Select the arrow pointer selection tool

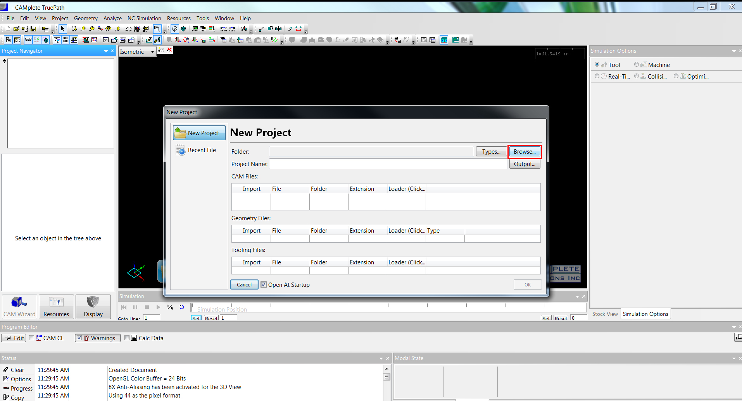(63, 29)
